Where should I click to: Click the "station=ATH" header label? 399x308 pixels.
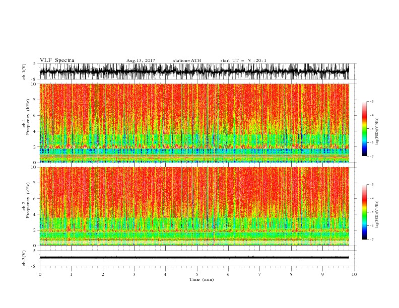[x=187, y=60]
